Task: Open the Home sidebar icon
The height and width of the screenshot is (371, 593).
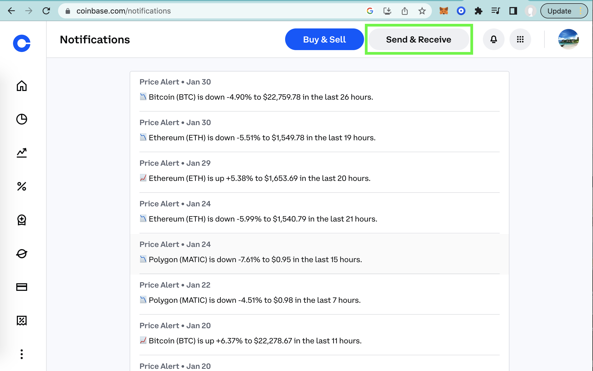Action: 22,86
